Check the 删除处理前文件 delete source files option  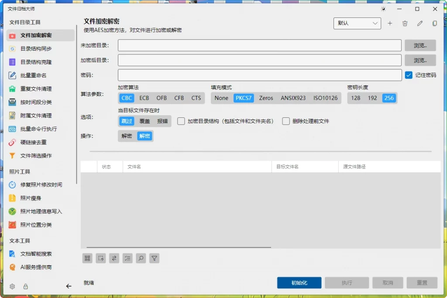286,121
